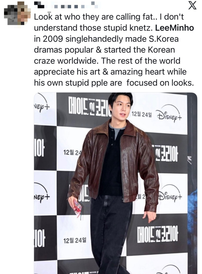202x274 pixels.
Task: Select the post text about stupid knetz
Action: [114, 50]
